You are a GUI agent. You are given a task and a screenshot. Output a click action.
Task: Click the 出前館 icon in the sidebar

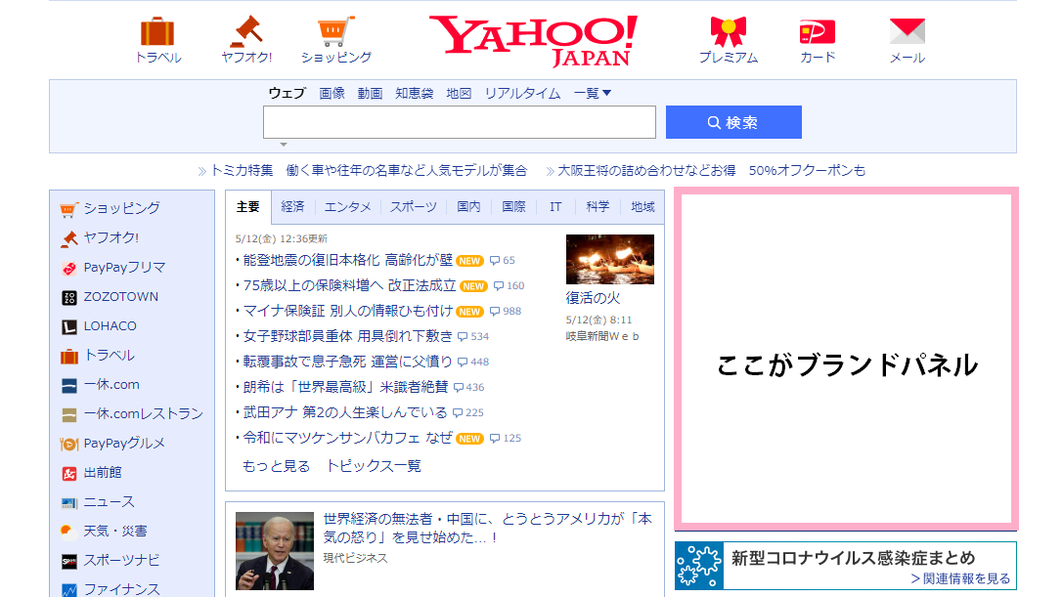click(x=69, y=474)
